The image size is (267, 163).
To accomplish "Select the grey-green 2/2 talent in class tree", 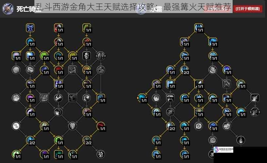I will point(86,140).
